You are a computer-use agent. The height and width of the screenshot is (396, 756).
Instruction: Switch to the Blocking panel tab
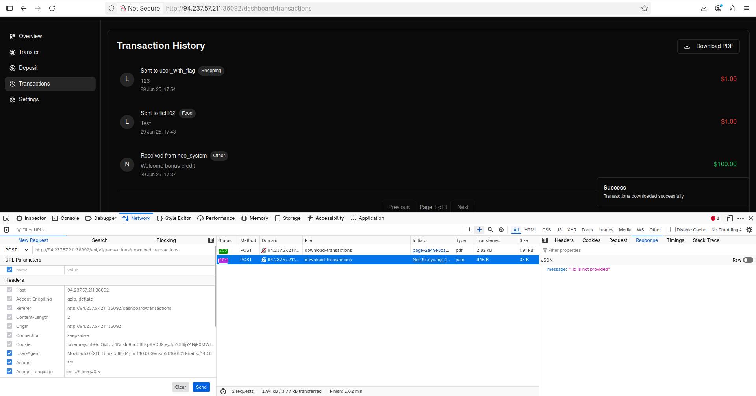tap(166, 240)
